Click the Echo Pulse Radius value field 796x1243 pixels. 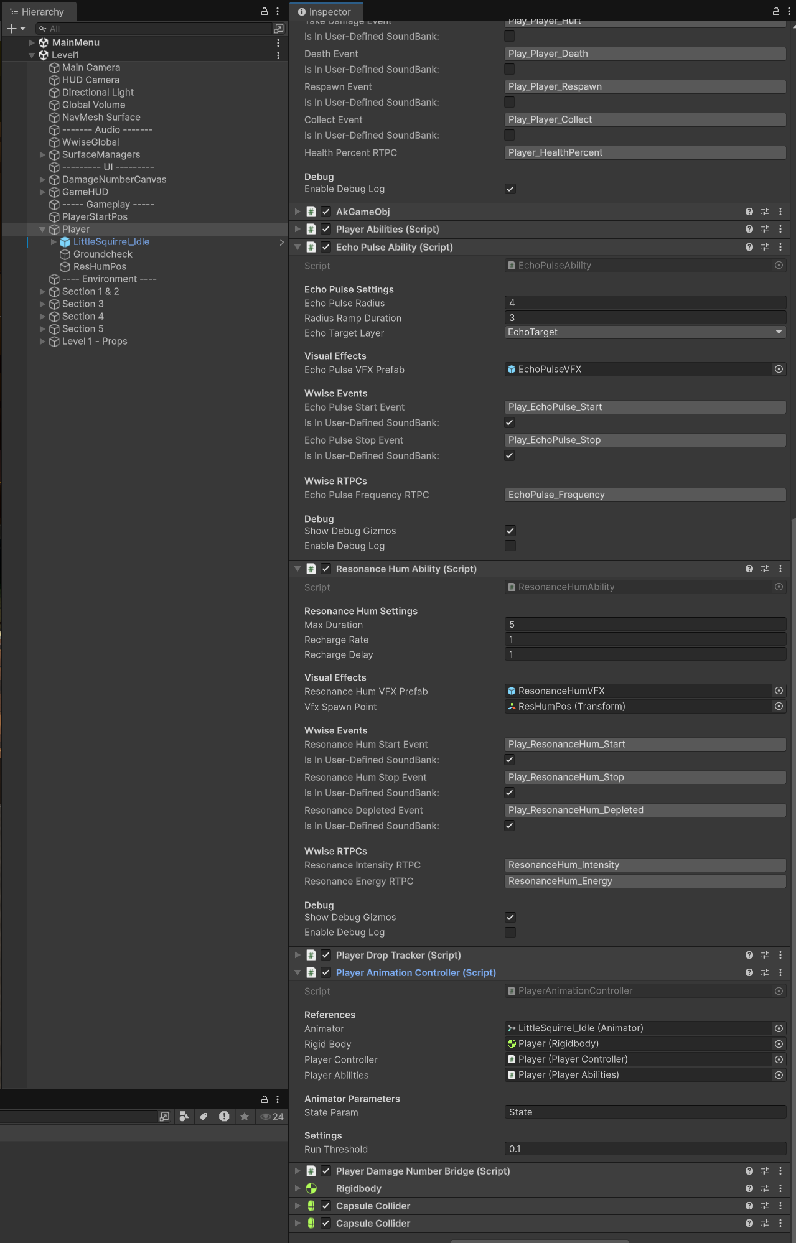645,303
